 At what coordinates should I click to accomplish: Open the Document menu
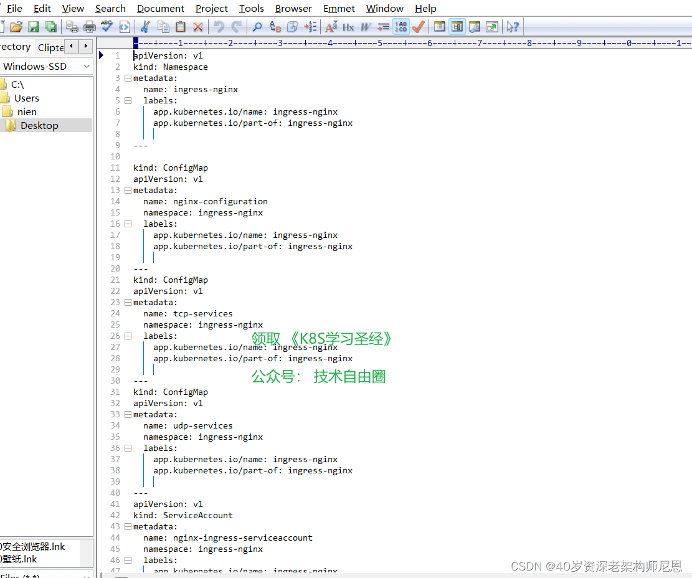click(161, 8)
